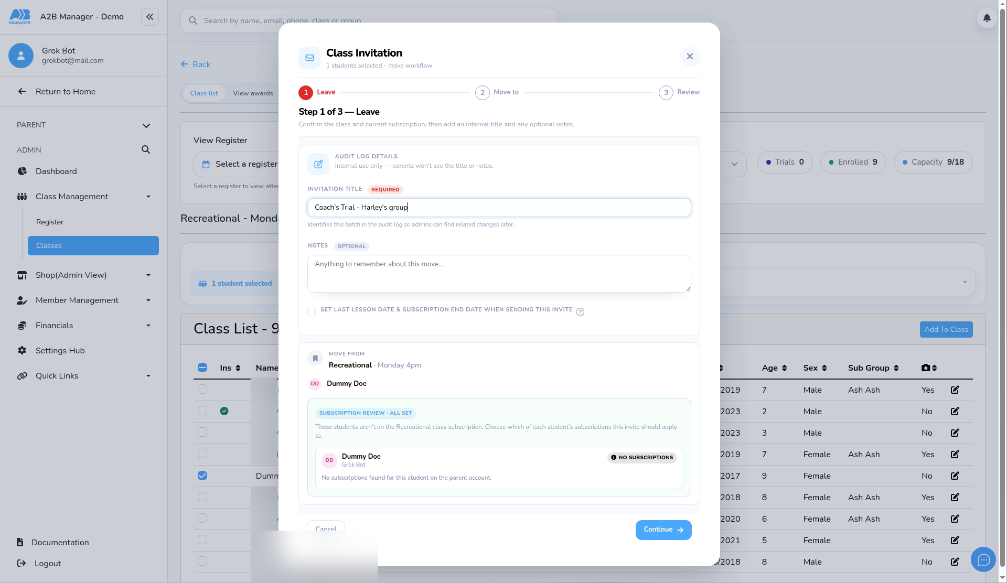Viewport: 1007px width, 583px height.
Task: Click the admin search magnifier icon
Action: tap(146, 150)
